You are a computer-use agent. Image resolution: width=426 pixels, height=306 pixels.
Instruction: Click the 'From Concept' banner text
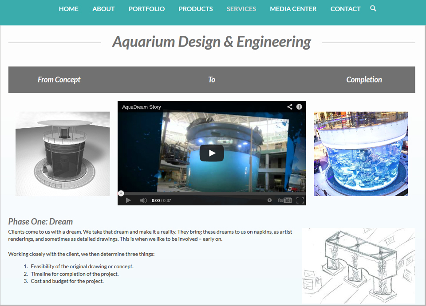point(59,79)
